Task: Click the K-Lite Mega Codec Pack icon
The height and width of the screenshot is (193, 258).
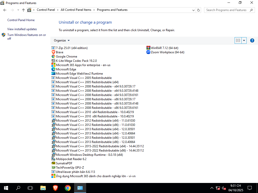Action: click(53, 61)
